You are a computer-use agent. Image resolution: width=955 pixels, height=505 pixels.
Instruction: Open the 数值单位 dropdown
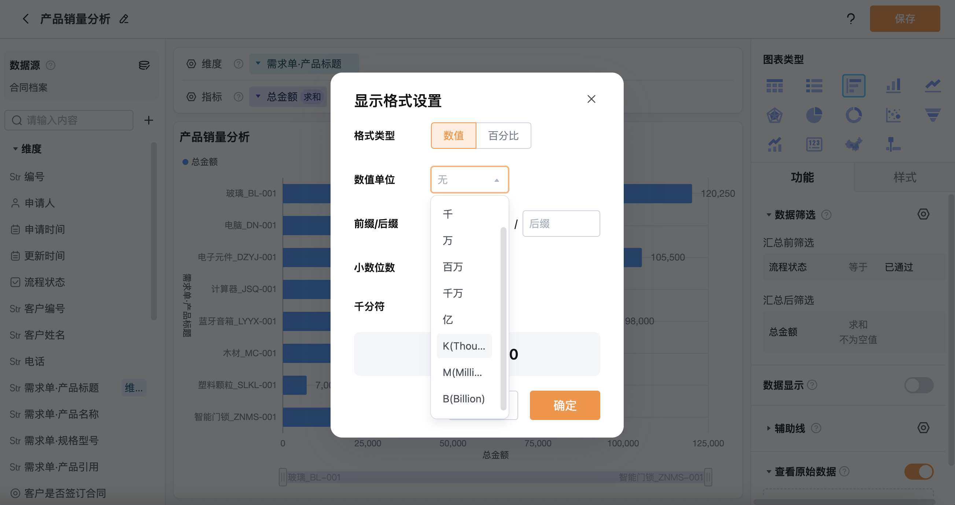[469, 180]
